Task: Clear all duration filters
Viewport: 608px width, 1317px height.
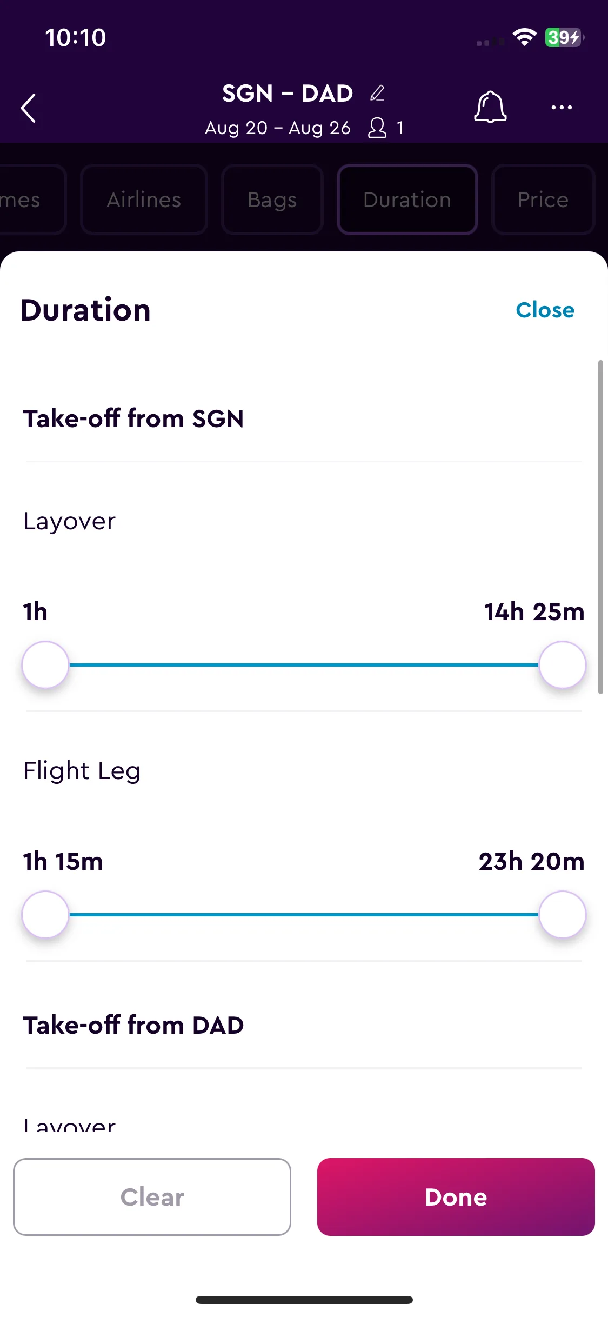Action: click(x=152, y=1196)
